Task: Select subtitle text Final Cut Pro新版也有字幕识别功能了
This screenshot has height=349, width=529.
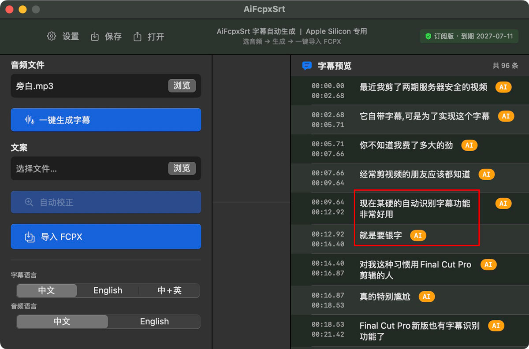Action: click(420, 331)
